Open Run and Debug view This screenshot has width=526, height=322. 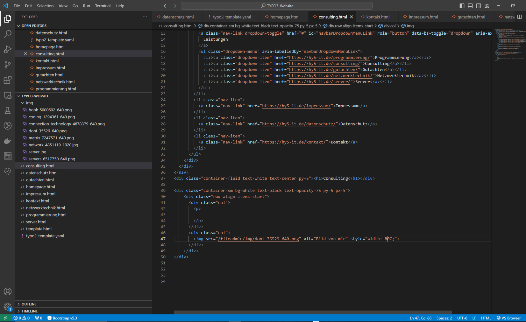click(x=8, y=49)
